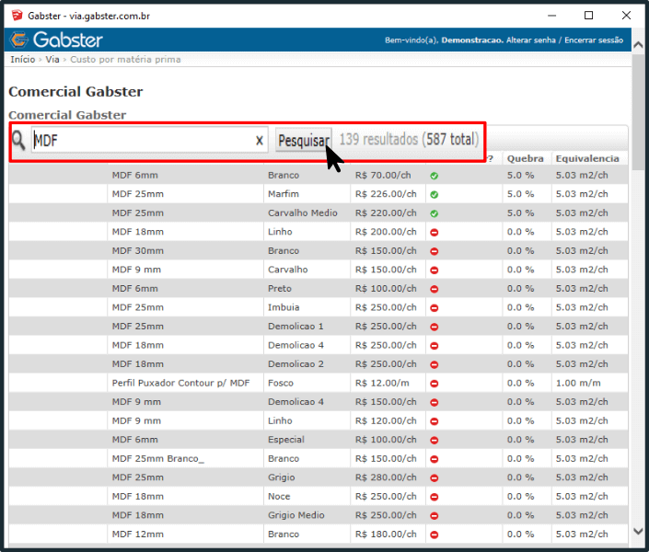Click the Marfim color cell
The height and width of the screenshot is (552, 649).
pos(284,194)
